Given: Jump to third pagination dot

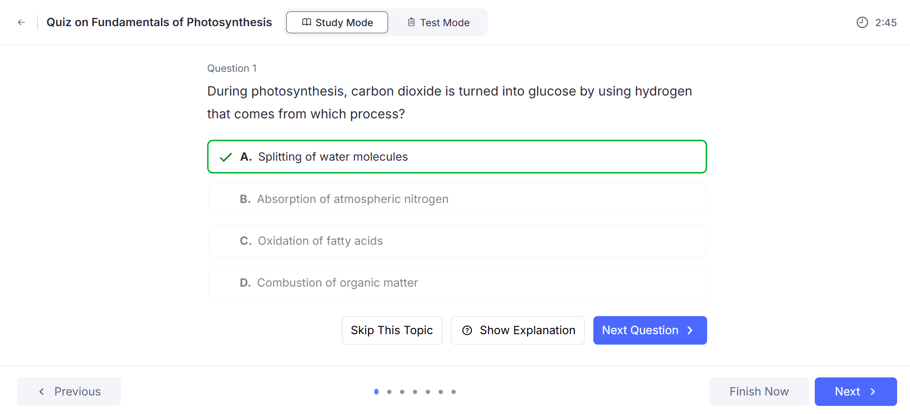Looking at the screenshot, I should (402, 392).
